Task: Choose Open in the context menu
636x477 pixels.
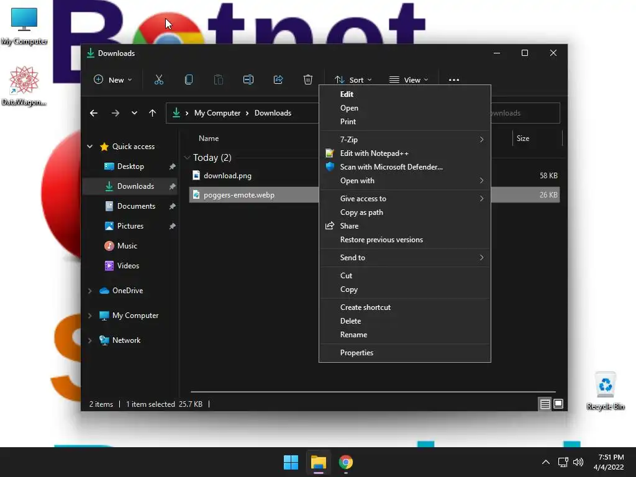Action: 405,108
